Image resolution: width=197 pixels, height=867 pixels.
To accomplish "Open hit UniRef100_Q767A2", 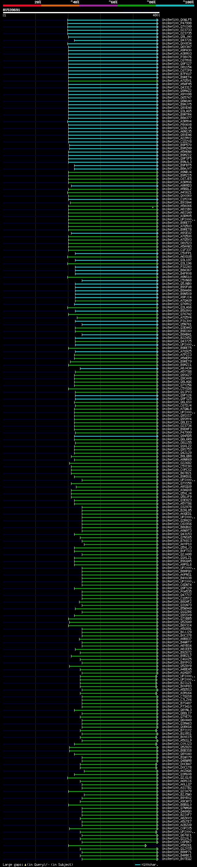I will point(176,314).
